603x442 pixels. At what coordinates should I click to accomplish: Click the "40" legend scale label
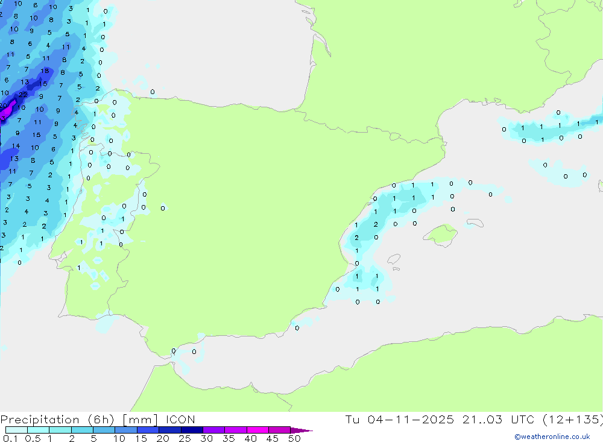pyautogui.click(x=250, y=438)
